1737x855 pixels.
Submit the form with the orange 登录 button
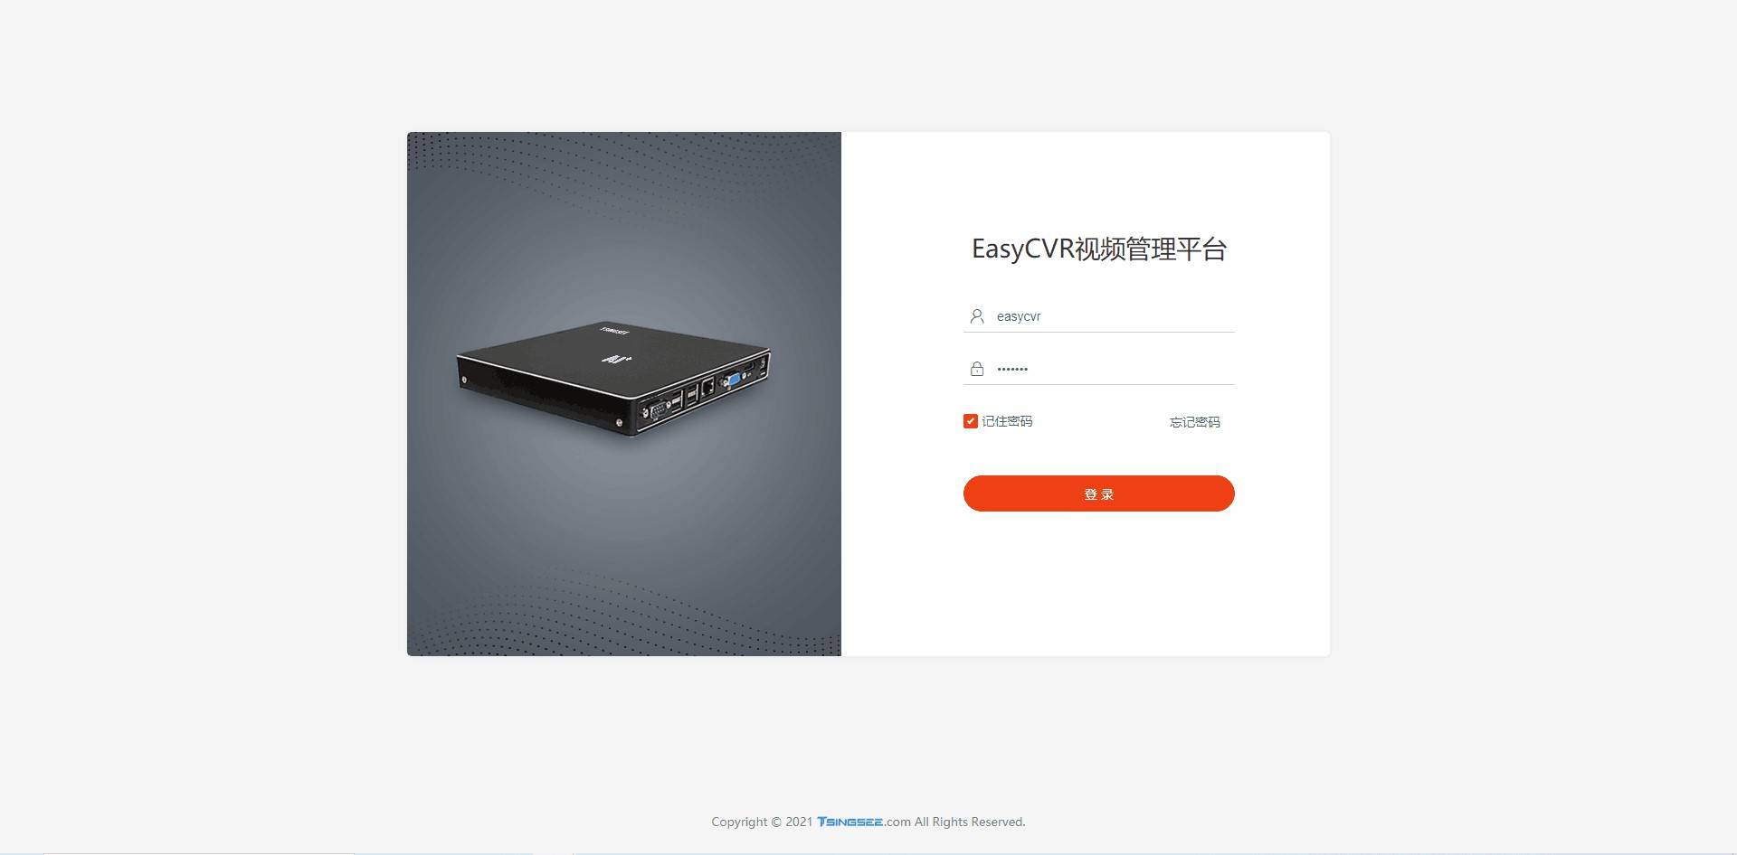click(1099, 493)
